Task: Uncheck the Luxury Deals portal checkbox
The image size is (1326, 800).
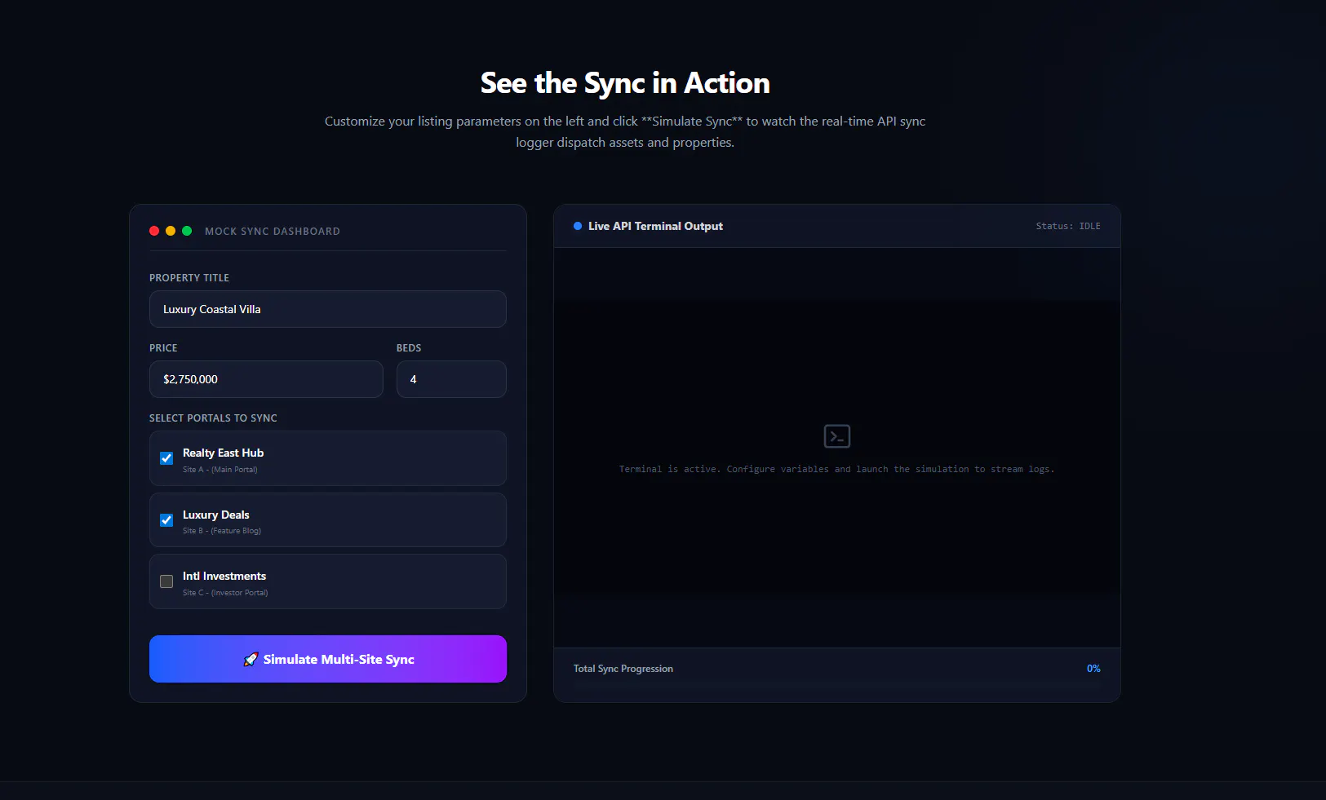Action: pos(166,520)
